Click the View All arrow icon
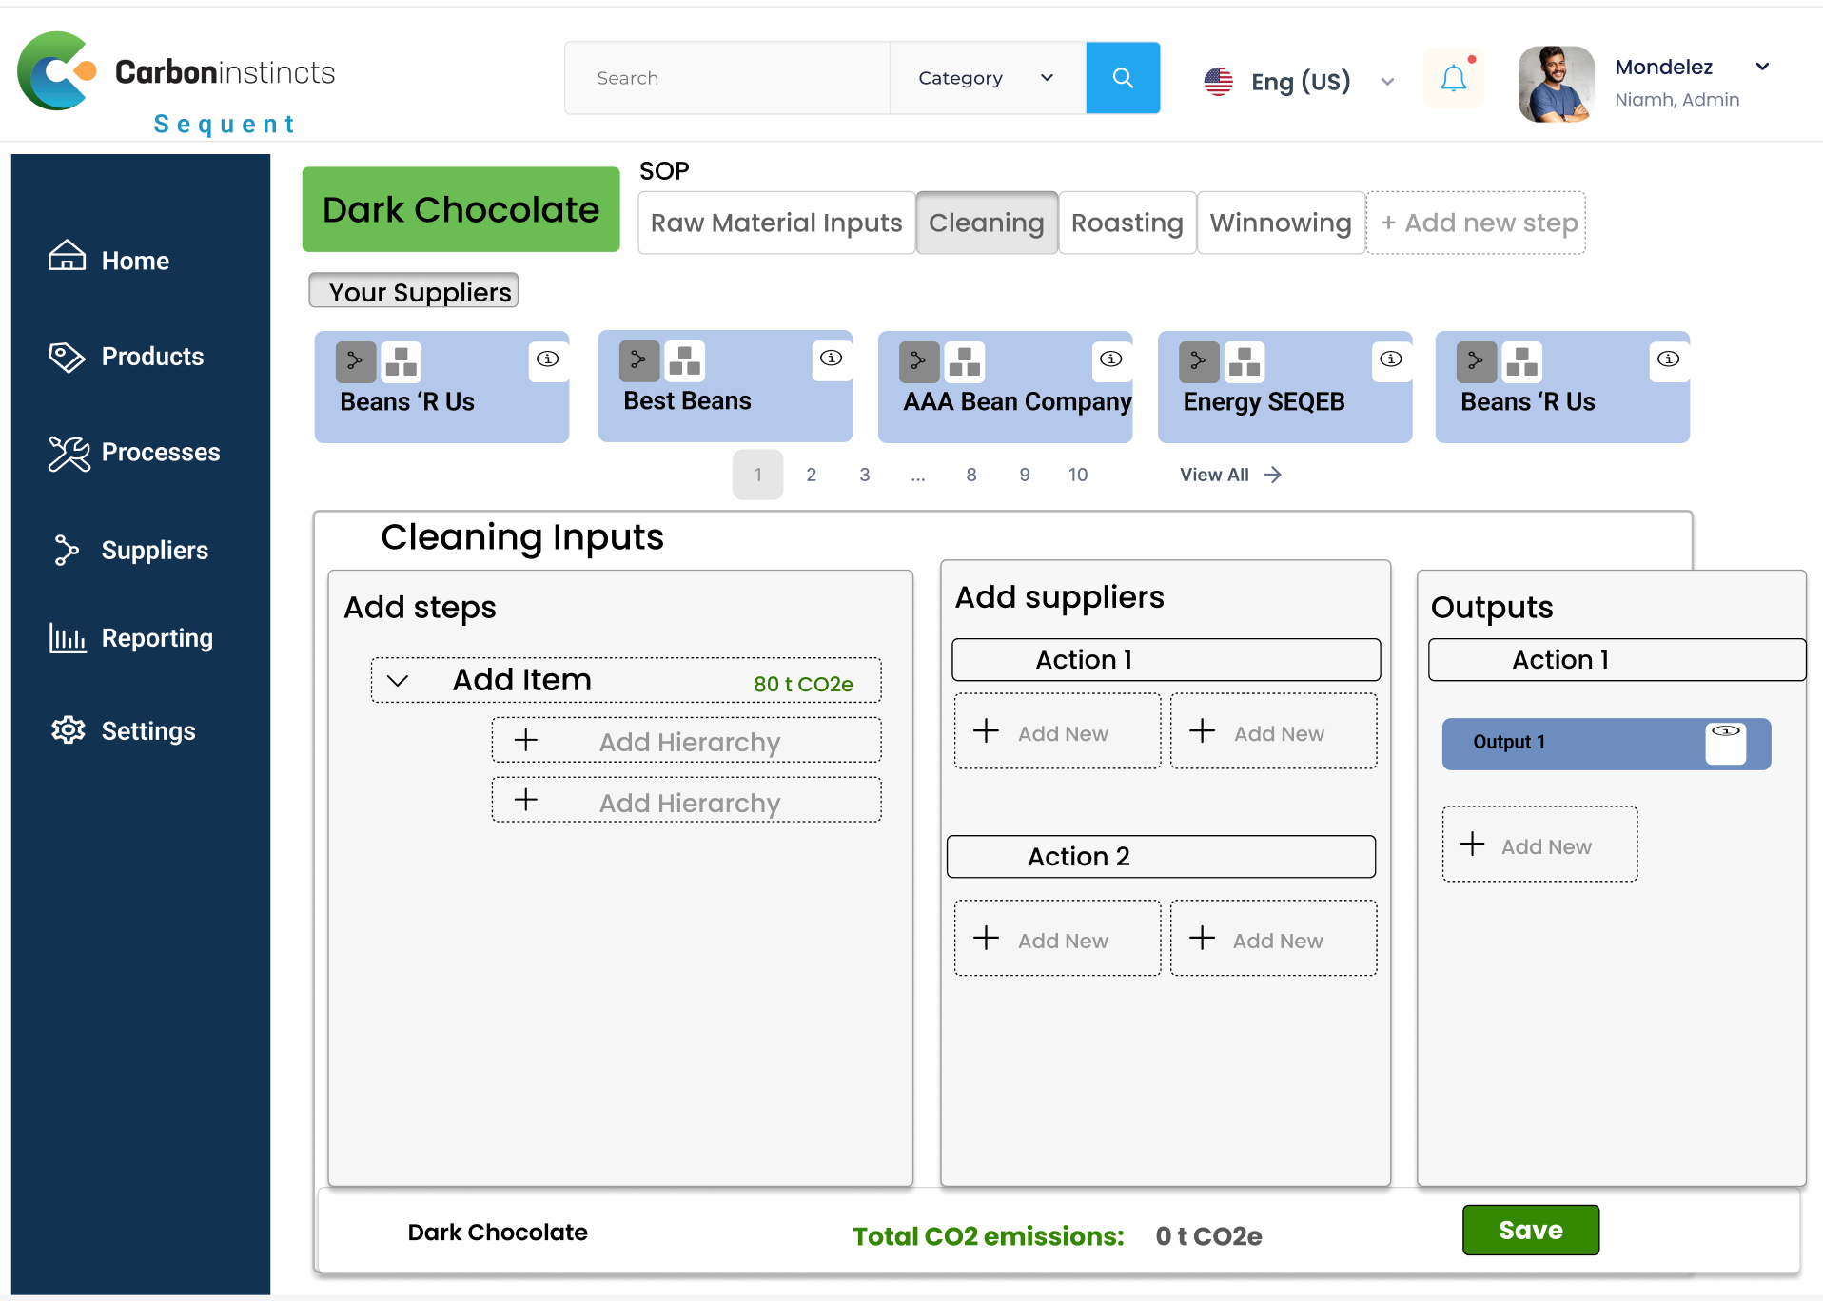This screenshot has width=1823, height=1301. [x=1273, y=475]
